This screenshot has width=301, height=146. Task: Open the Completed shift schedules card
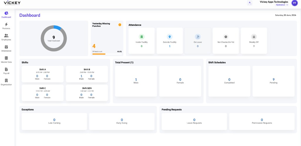coord(229,81)
